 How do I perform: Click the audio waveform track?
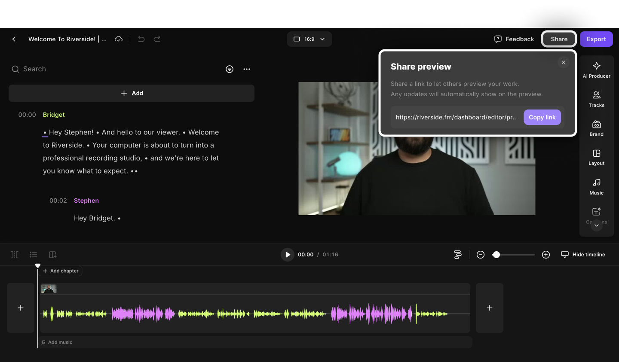click(255, 314)
